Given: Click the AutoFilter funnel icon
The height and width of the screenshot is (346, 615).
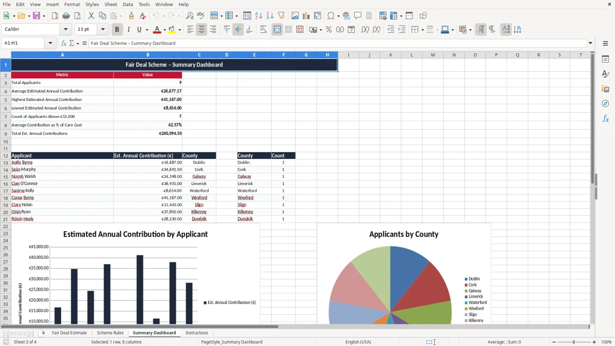Looking at the screenshot, I should [x=281, y=16].
